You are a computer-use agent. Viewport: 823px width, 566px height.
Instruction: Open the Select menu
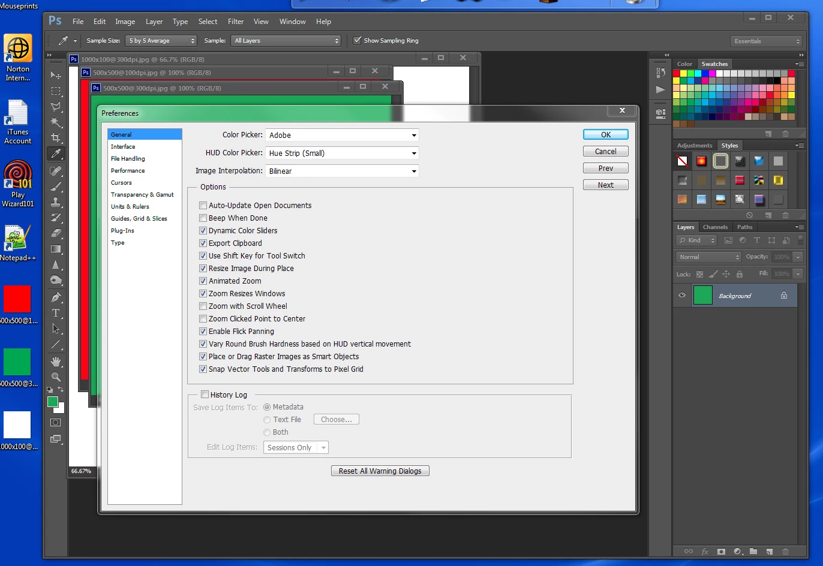pos(208,22)
